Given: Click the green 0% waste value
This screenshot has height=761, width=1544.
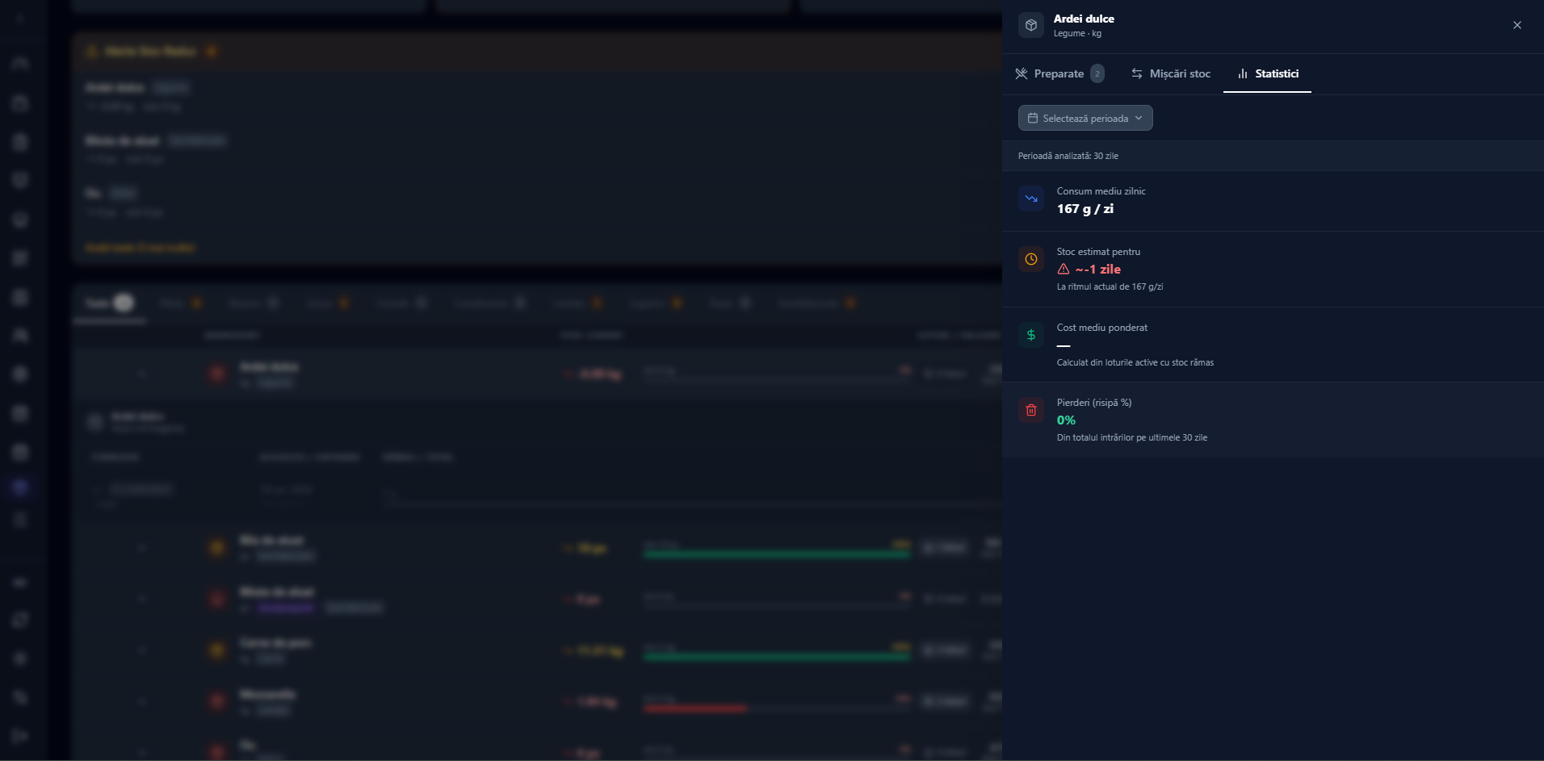Looking at the screenshot, I should pyautogui.click(x=1066, y=420).
